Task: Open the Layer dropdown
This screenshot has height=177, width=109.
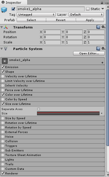Action: pyautogui.click(x=86, y=14)
